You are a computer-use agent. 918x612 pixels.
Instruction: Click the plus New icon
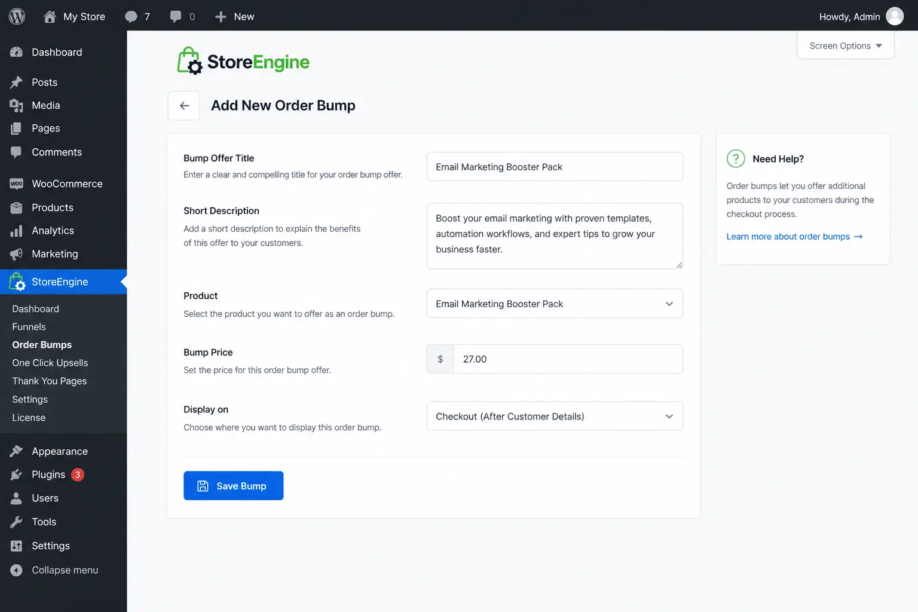221,17
